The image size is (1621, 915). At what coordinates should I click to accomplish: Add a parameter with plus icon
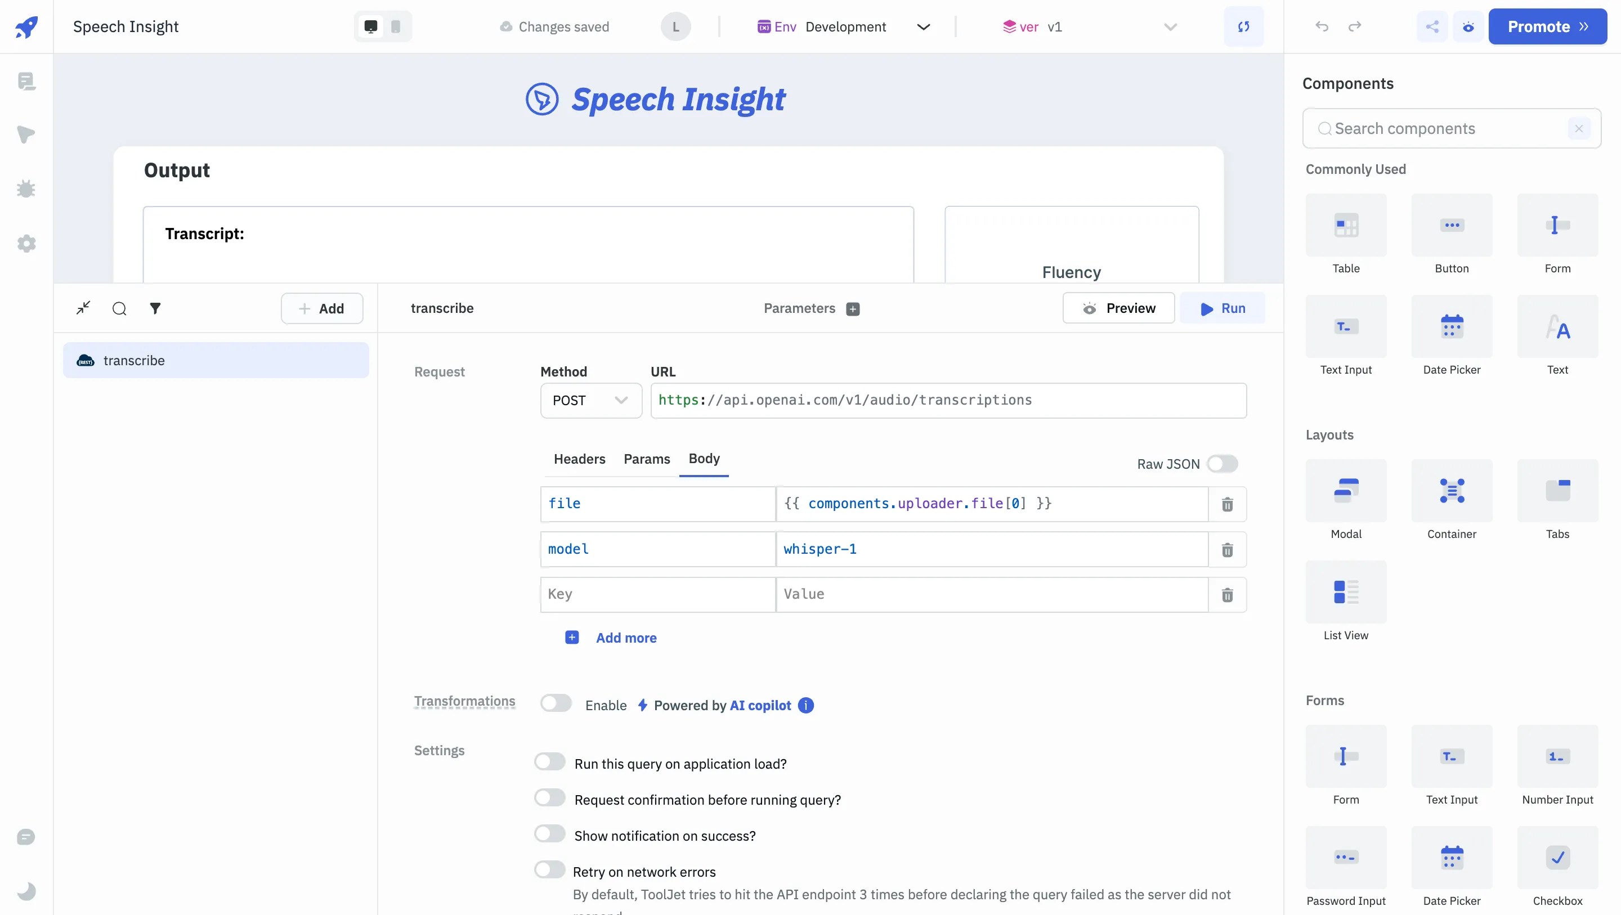pyautogui.click(x=853, y=309)
